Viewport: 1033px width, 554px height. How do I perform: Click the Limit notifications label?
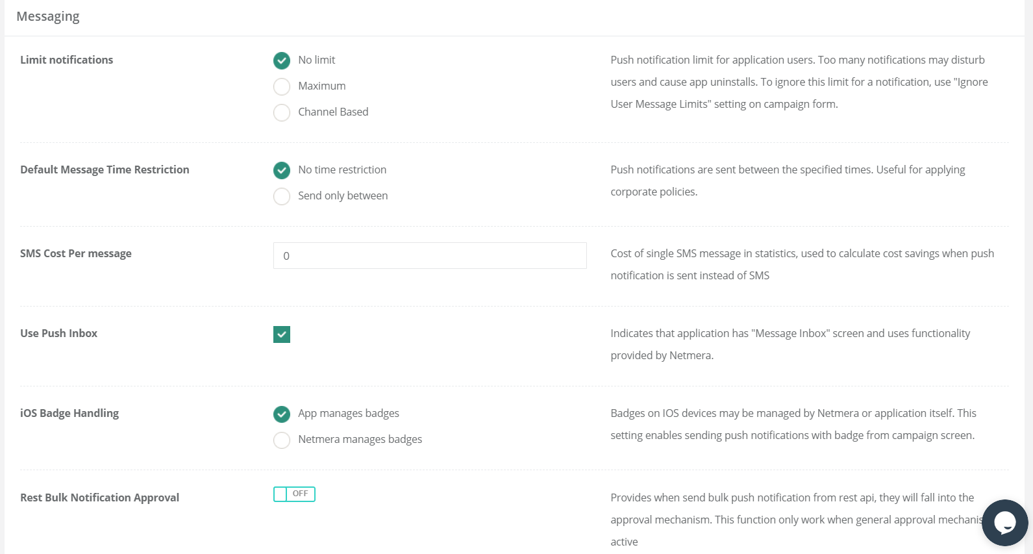(x=67, y=60)
